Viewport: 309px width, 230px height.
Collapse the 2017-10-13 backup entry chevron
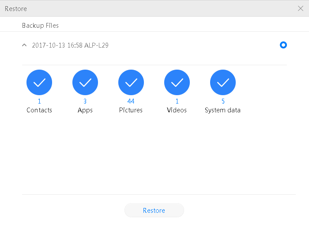click(24, 45)
